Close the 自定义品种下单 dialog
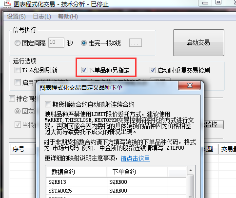This screenshot has height=198, width=236. coord(189,85)
